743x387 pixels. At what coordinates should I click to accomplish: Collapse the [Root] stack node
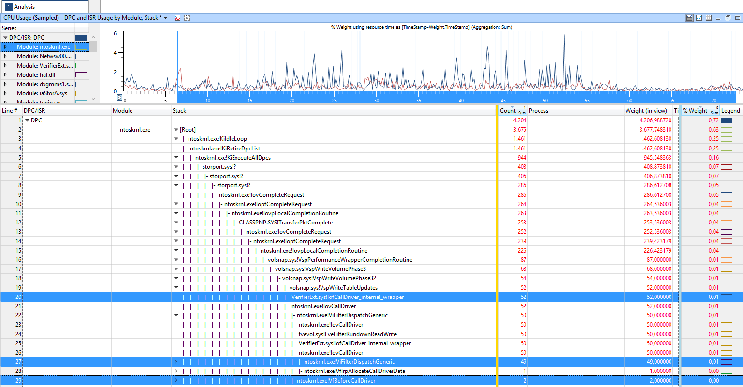176,130
